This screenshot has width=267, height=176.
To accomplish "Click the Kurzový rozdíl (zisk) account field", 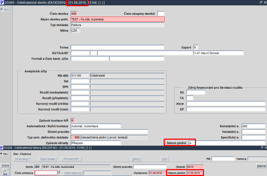I will coord(80,109).
